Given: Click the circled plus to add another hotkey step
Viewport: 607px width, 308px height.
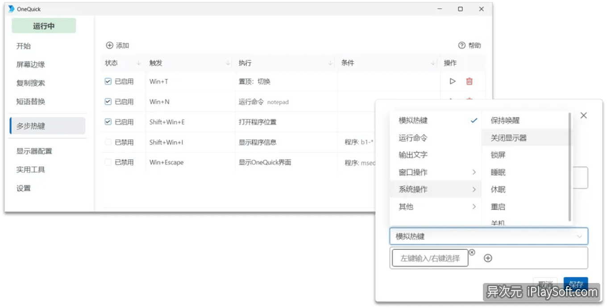Looking at the screenshot, I should [488, 258].
